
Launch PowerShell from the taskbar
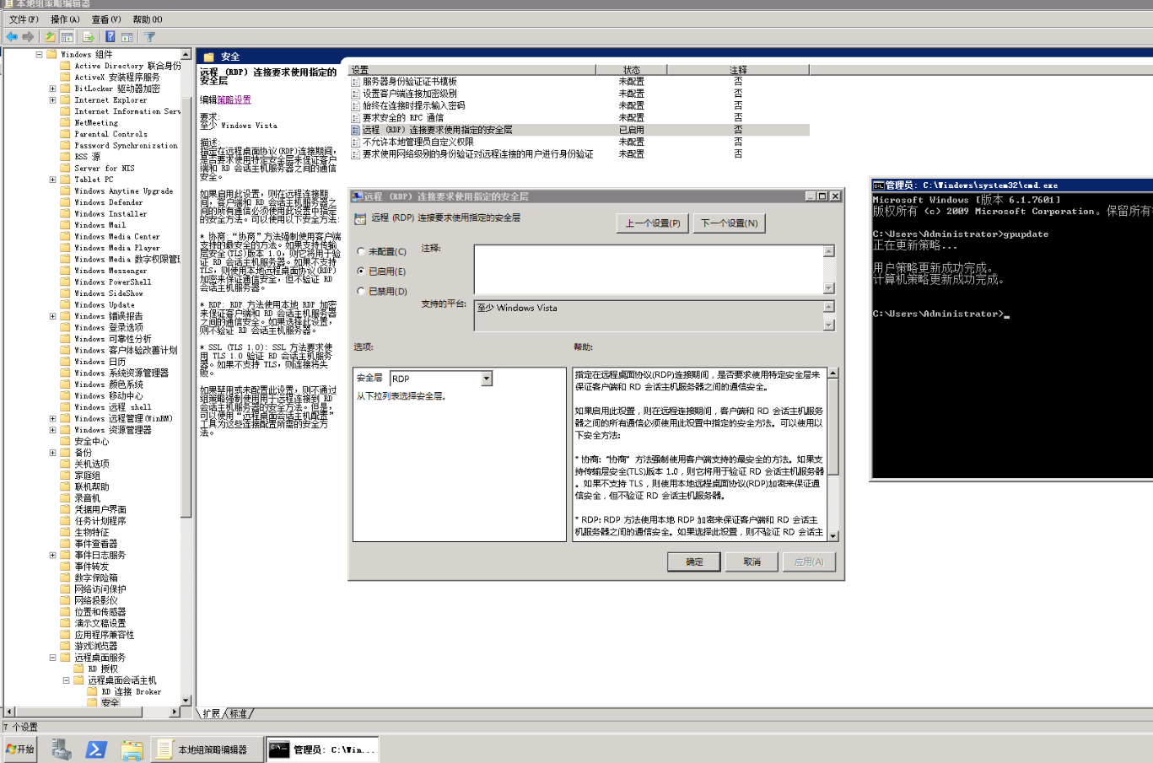96,749
